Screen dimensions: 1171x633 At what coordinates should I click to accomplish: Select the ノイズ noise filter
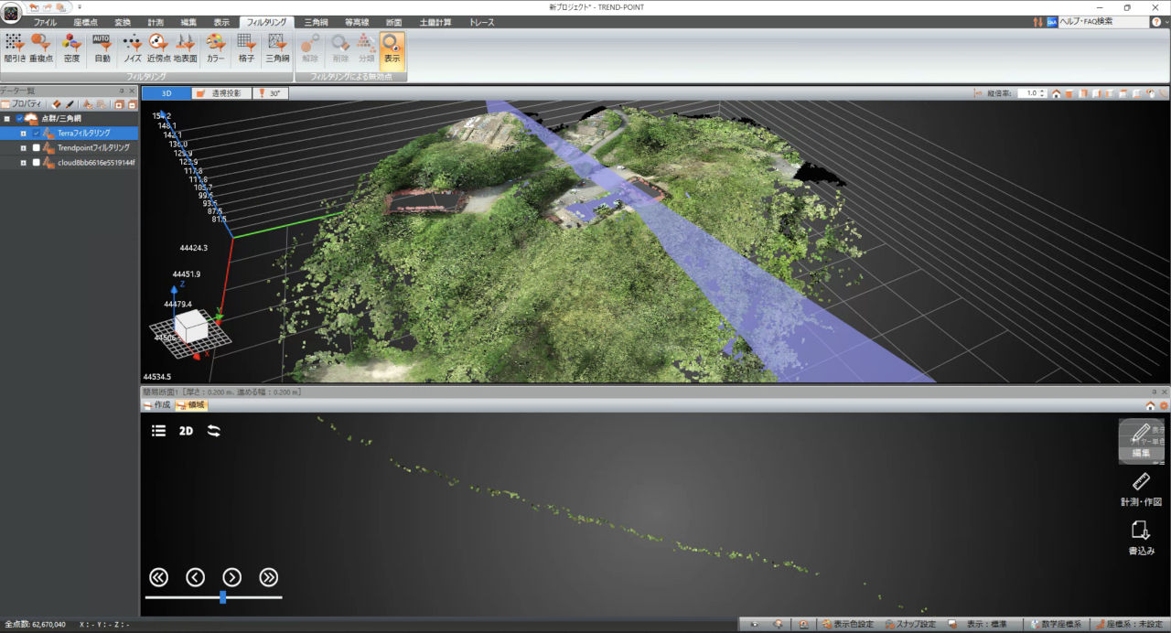click(133, 48)
